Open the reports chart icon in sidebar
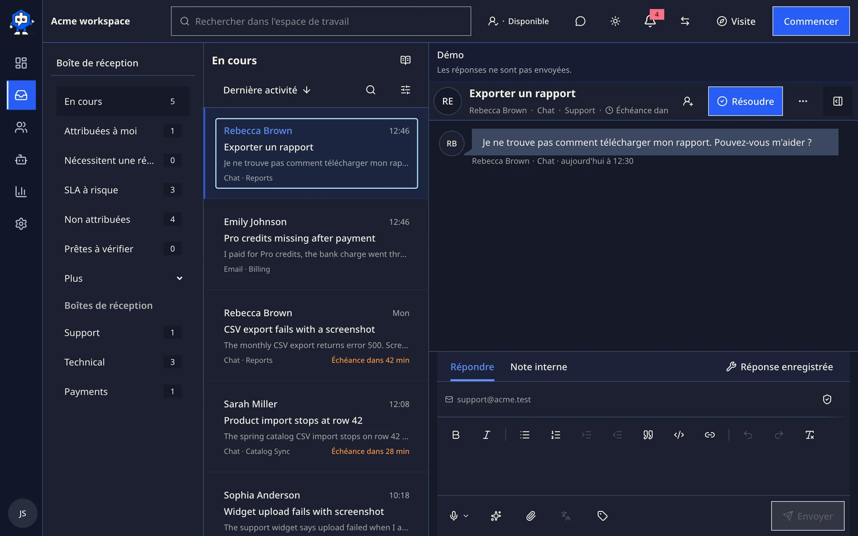The image size is (858, 536). [21, 192]
